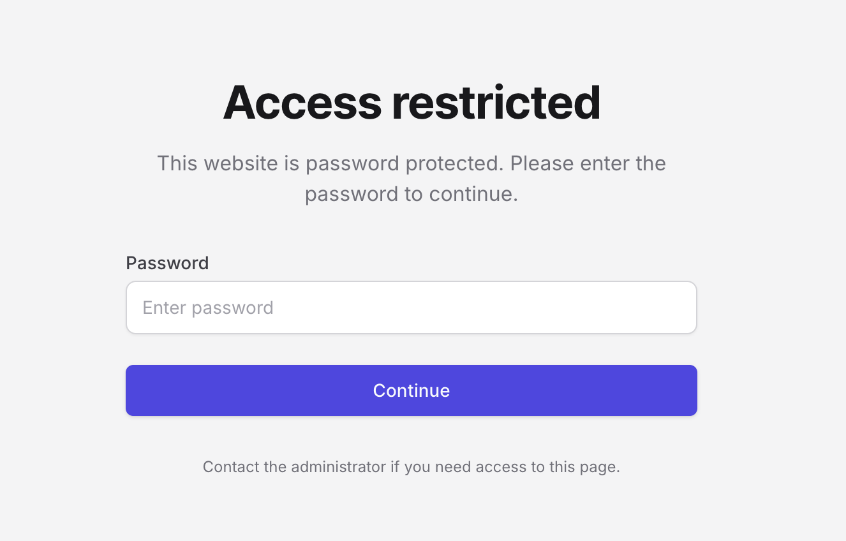This screenshot has height=541, width=846.
Task: Focus the "Enter password" text box
Action: (411, 308)
